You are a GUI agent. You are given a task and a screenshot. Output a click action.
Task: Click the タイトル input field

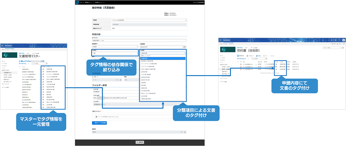click(x=139, y=41)
